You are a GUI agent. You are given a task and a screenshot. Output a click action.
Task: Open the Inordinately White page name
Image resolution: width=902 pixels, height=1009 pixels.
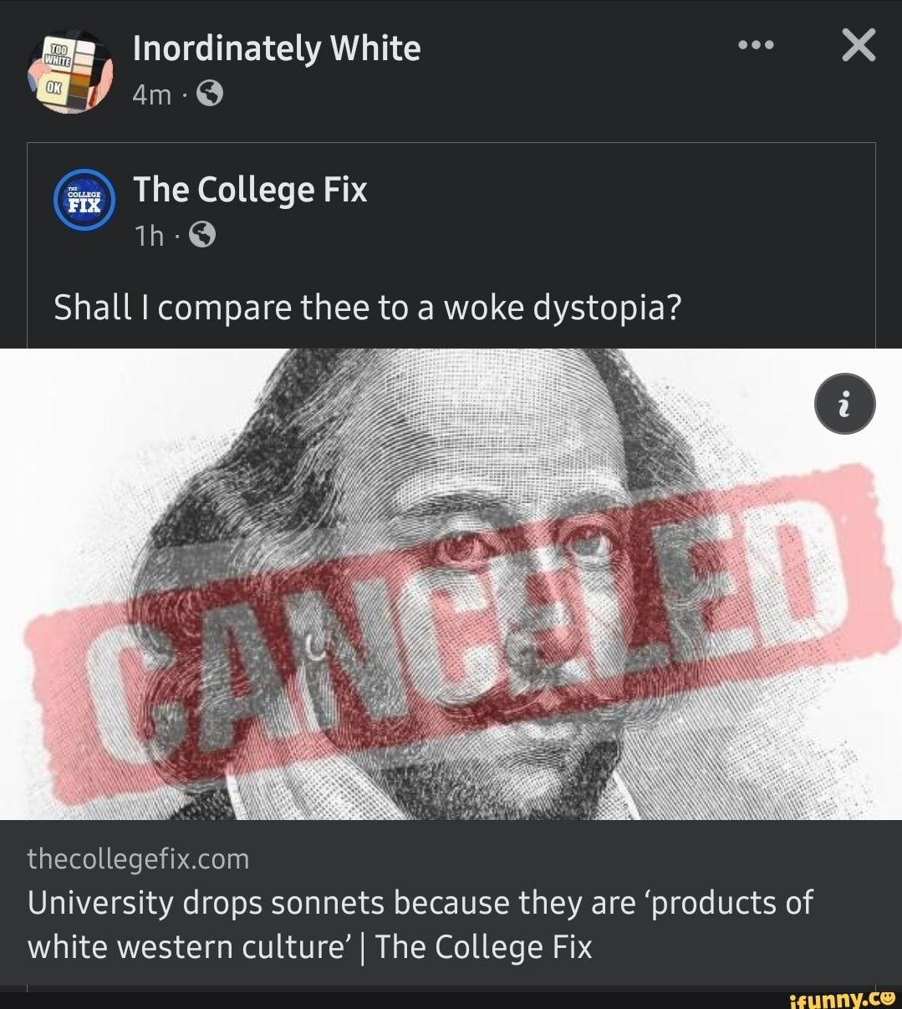coord(277,48)
